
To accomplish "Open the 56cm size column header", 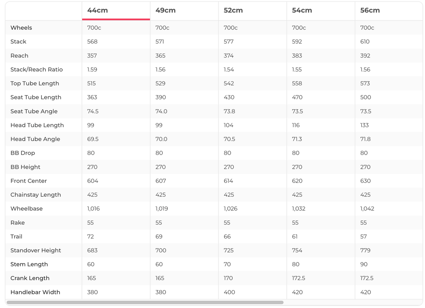I will (x=370, y=10).
